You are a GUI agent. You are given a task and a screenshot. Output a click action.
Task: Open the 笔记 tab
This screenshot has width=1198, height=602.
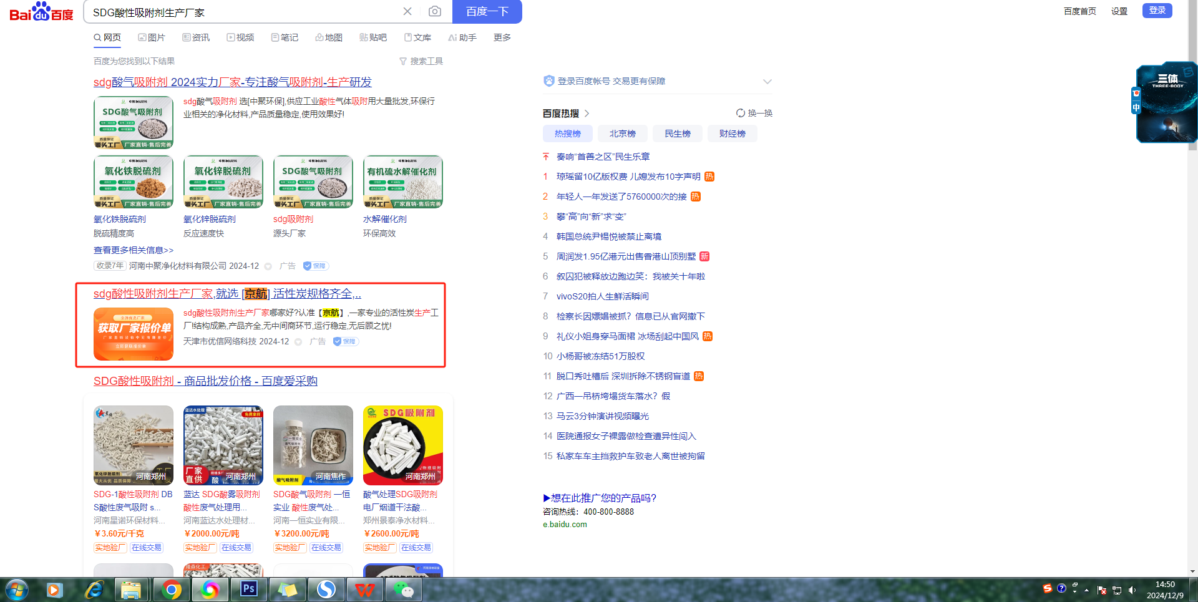(x=285, y=37)
